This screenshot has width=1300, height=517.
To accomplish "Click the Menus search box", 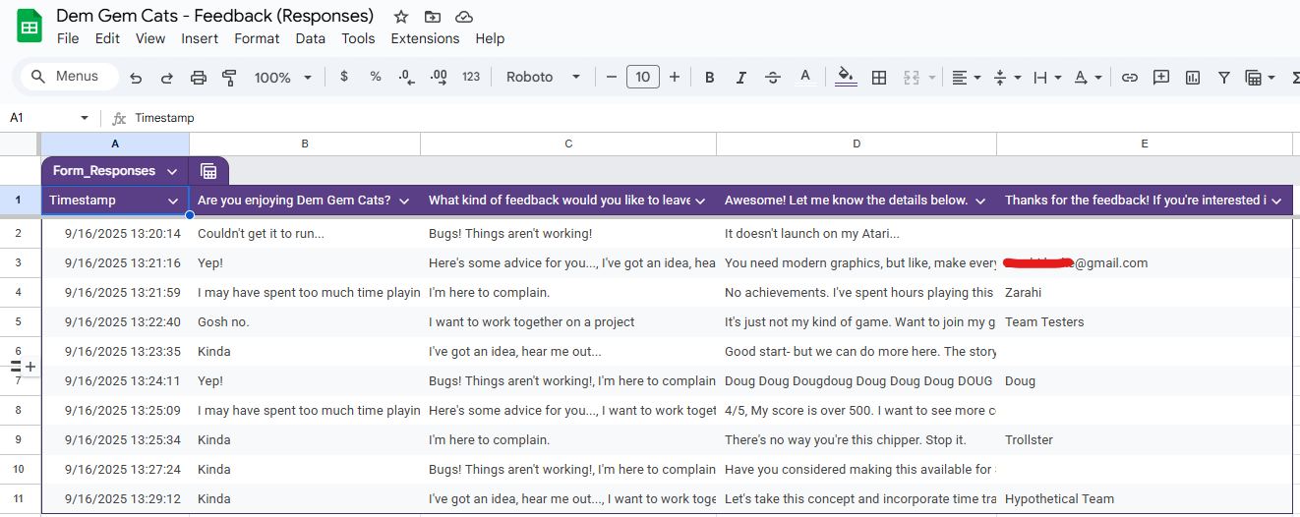I will click(69, 77).
